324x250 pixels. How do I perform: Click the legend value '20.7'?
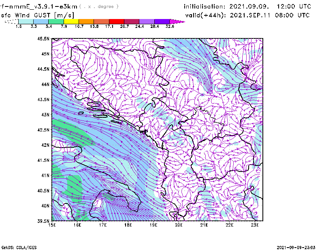click(x=124, y=26)
